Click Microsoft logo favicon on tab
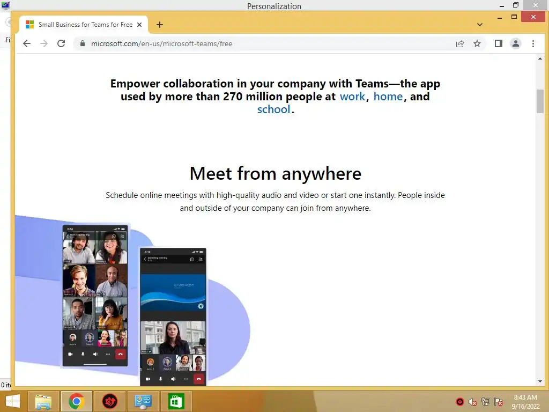The height and width of the screenshot is (412, 549). [x=30, y=25]
